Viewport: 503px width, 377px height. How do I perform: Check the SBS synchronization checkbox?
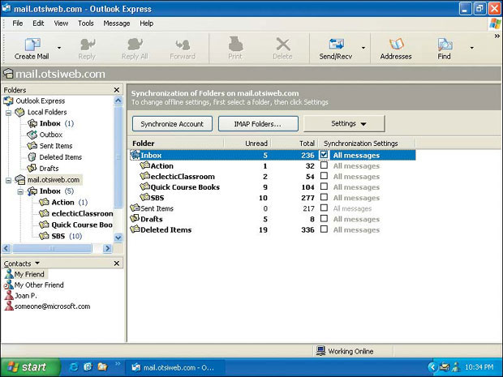pos(324,197)
